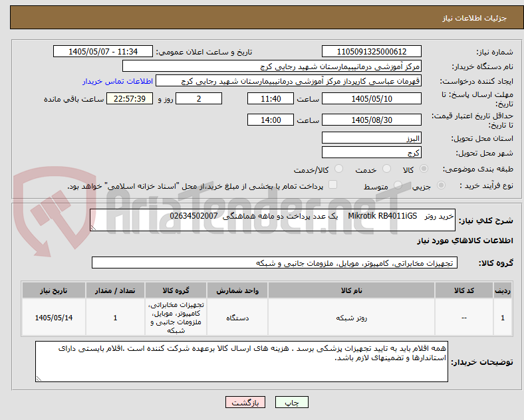Click the announcement date field 1405/05/07 - 11:34
The height and width of the screenshot is (420, 524).
[x=103, y=52]
